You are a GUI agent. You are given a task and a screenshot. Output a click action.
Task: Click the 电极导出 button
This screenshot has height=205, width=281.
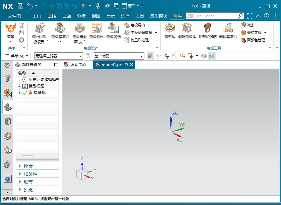(x=138, y=25)
